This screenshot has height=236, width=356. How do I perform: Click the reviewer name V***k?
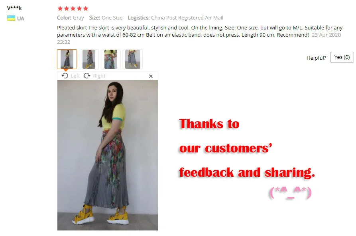coord(14,8)
